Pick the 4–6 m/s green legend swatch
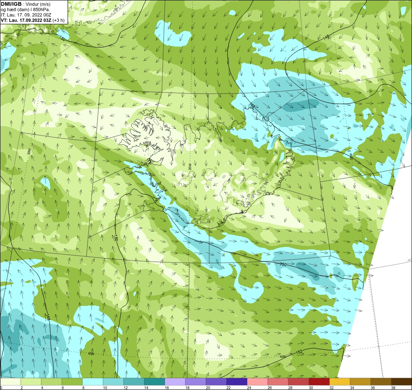 pyautogui.click(x=51, y=382)
